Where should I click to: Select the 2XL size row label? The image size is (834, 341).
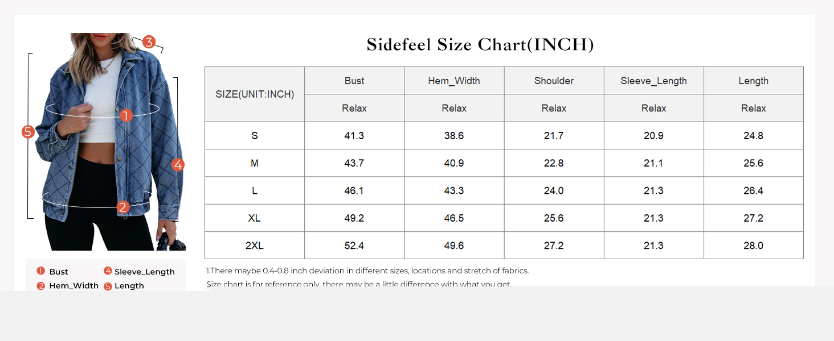point(255,246)
